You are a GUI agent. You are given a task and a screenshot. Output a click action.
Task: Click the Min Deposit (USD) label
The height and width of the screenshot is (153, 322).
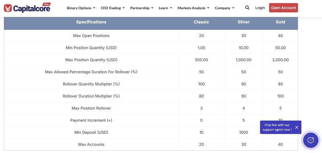pyautogui.click(x=91, y=132)
